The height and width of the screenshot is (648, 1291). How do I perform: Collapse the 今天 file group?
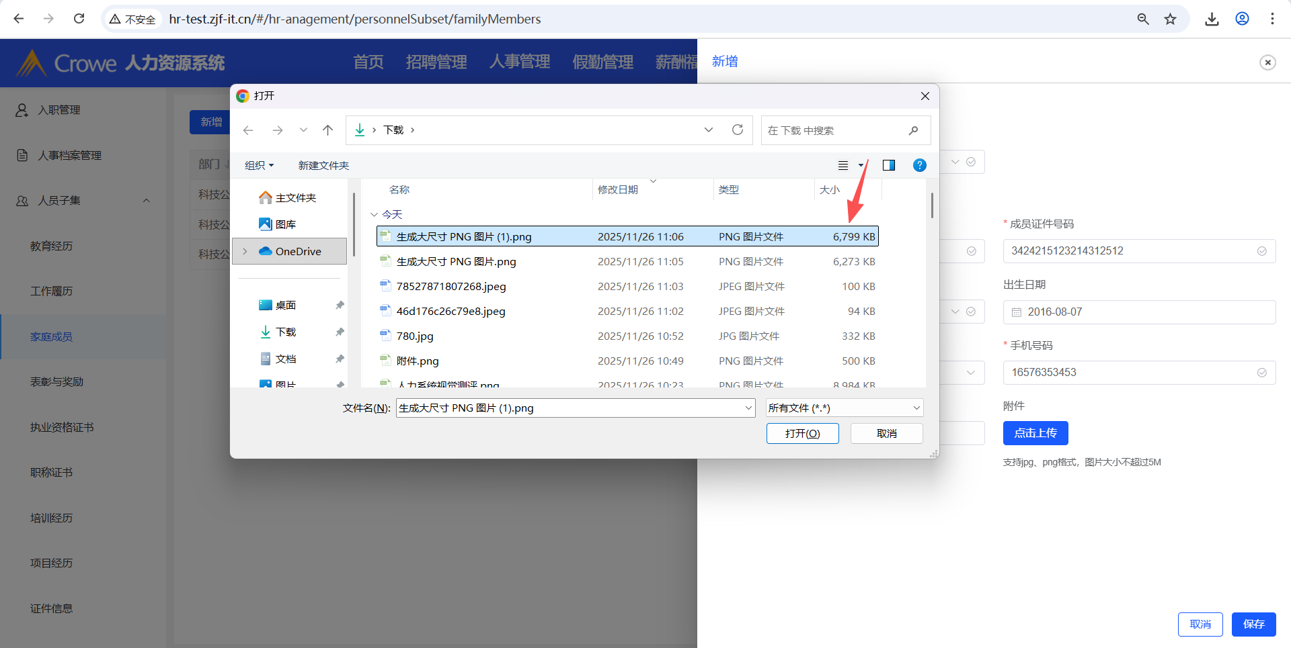pos(374,215)
